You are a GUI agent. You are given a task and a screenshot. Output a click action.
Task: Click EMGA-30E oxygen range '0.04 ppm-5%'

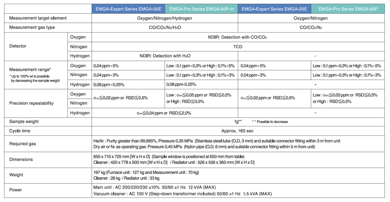click(x=106, y=66)
